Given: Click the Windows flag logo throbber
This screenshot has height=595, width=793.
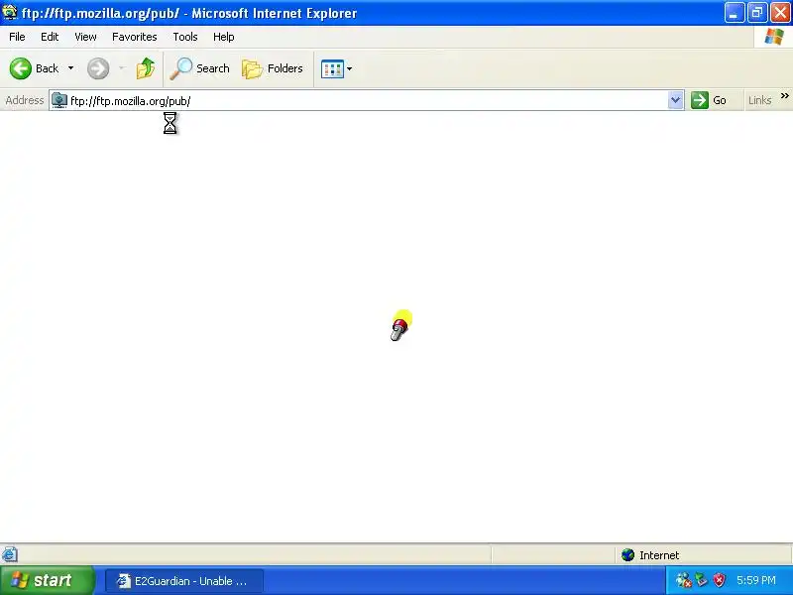Looking at the screenshot, I should tap(773, 37).
